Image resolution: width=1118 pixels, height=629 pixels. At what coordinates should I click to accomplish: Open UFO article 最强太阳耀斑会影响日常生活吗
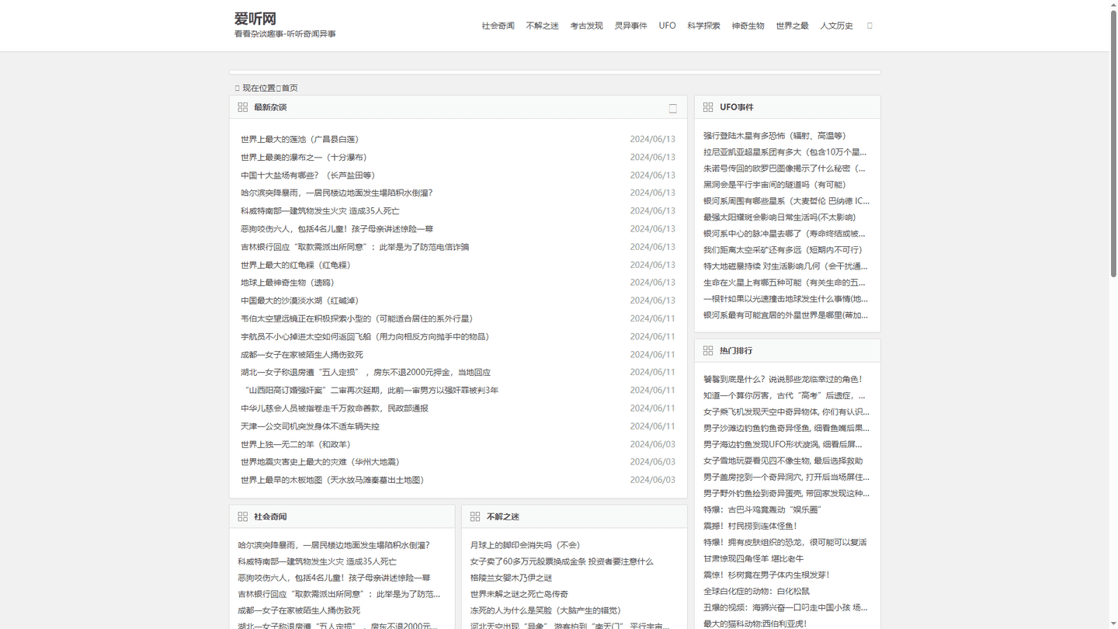click(x=779, y=217)
